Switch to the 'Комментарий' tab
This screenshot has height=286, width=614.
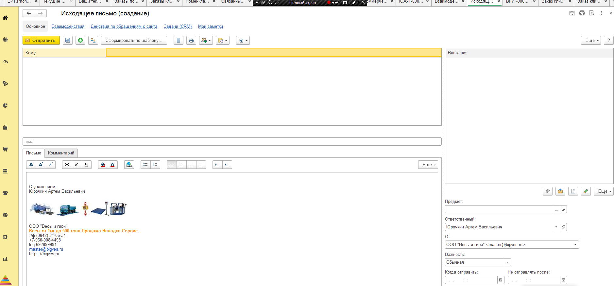[x=61, y=153]
